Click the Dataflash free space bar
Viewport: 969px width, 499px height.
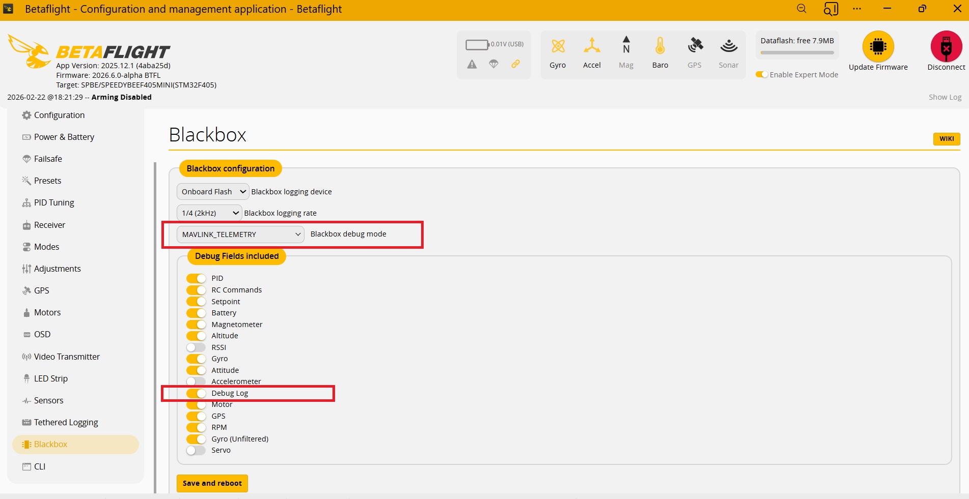[x=797, y=52]
